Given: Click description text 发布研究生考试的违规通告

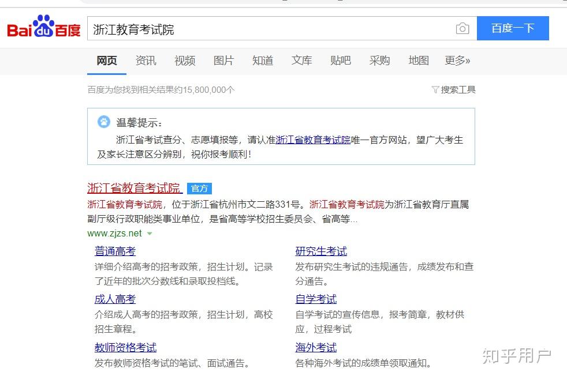Looking at the screenshot, I should pyautogui.click(x=352, y=267).
